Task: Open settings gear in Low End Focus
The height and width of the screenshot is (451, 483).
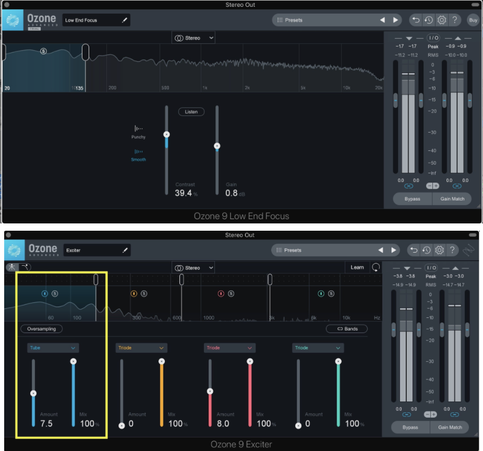Action: point(442,20)
